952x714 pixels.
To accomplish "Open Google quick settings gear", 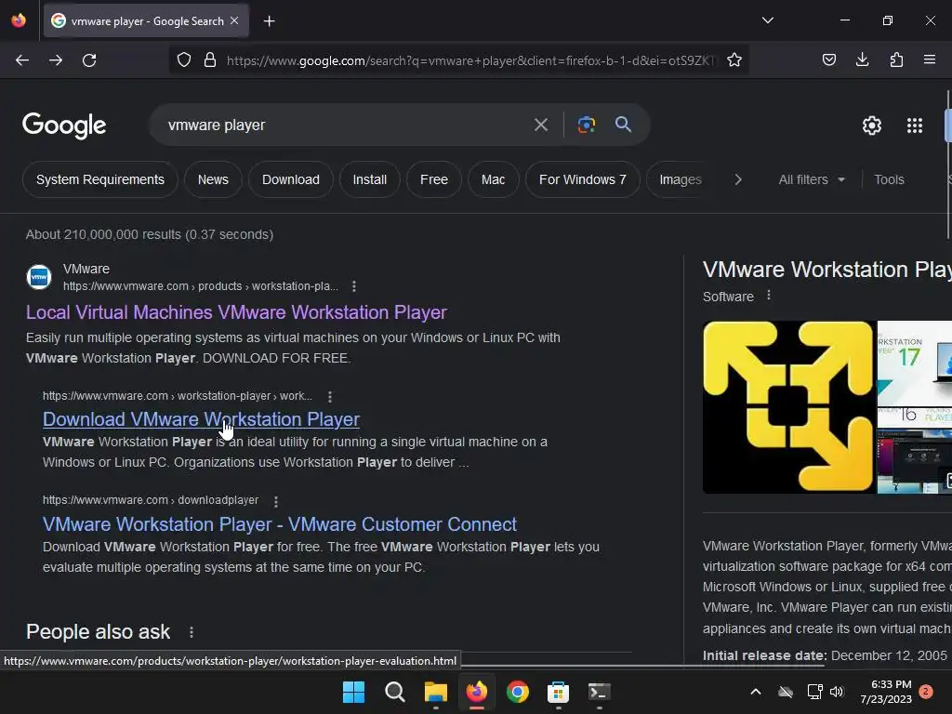I will pos(872,126).
